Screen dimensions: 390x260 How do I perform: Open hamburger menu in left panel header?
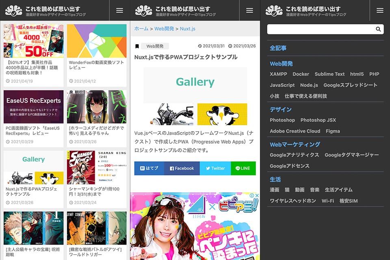pos(119,10)
